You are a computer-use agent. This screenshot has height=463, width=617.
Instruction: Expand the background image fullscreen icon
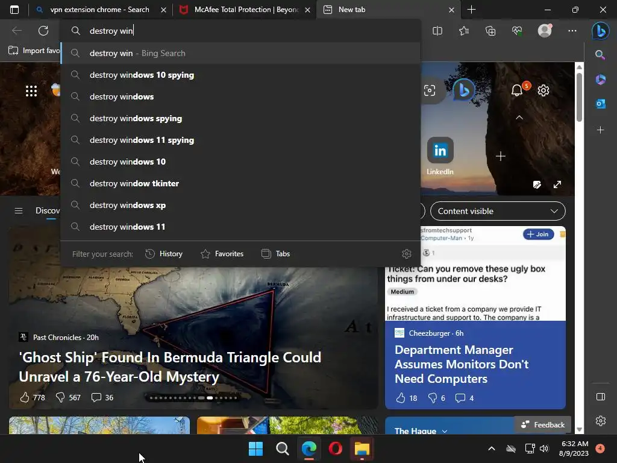click(x=557, y=184)
